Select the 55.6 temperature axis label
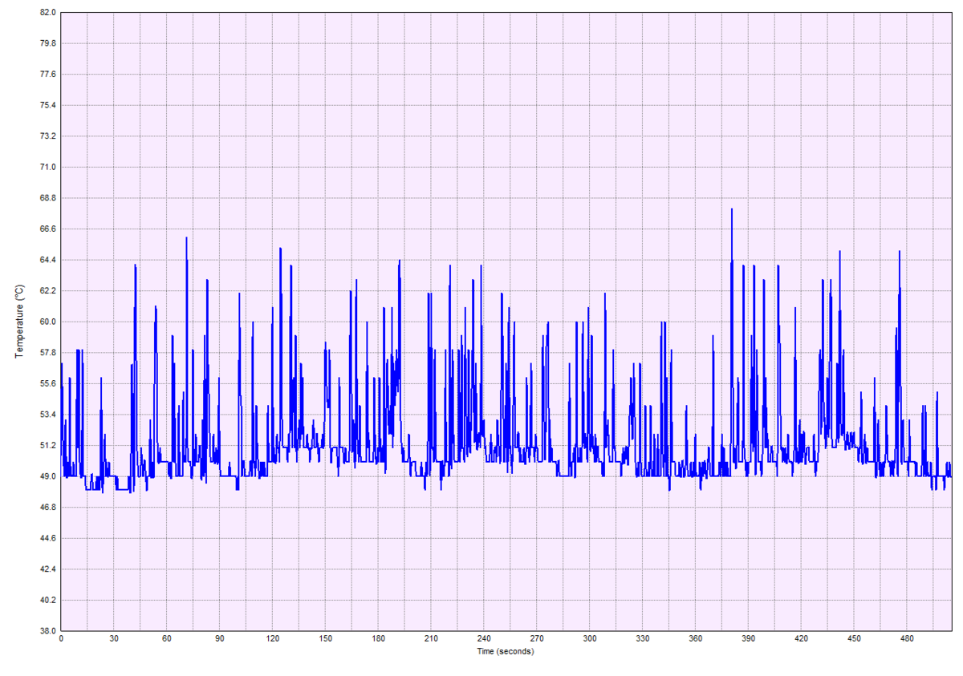963x676 pixels. [47, 383]
